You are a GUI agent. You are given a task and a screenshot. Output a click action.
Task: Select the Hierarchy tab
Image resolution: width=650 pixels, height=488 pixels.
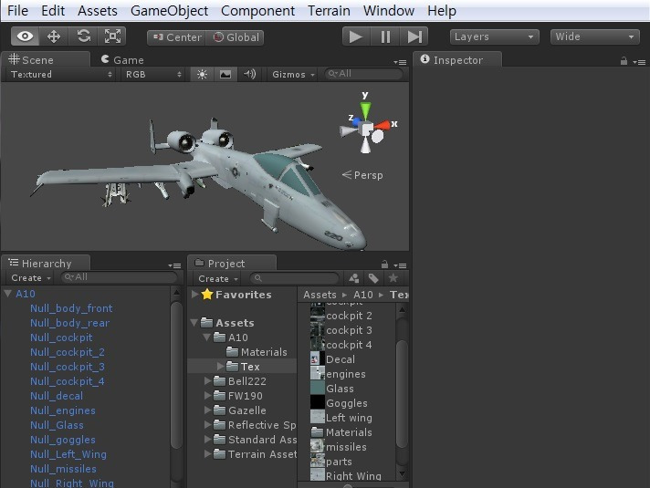click(x=46, y=263)
